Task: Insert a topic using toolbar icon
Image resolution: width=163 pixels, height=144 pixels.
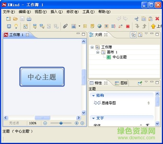Action: (x=35, y=26)
